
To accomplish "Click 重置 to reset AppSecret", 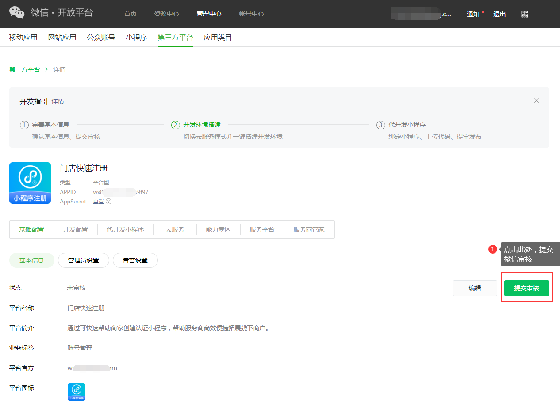I will point(98,202).
